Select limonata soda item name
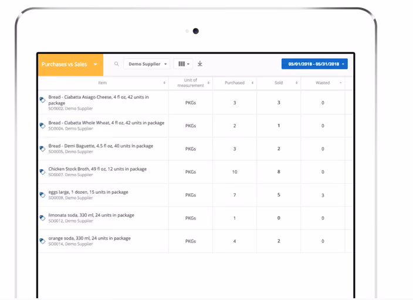 (x=91, y=215)
